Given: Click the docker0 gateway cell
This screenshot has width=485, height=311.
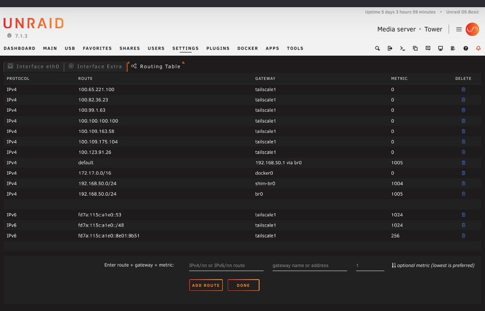Looking at the screenshot, I should (264, 173).
